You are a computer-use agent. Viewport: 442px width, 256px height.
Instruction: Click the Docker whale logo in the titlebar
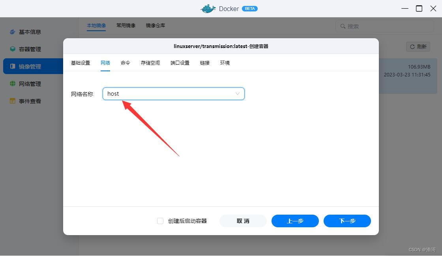tap(208, 8)
